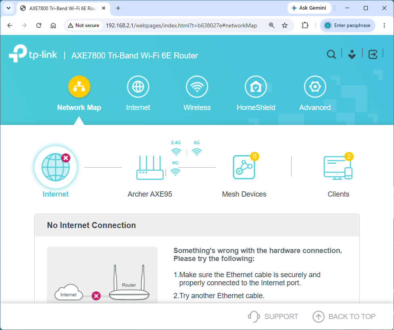Viewport: 394px width, 330px height.
Task: Reload the router page
Action: coord(39,25)
